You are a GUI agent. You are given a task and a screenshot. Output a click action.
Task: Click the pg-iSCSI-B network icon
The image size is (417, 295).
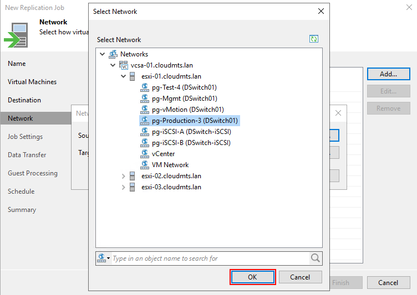[144, 143]
